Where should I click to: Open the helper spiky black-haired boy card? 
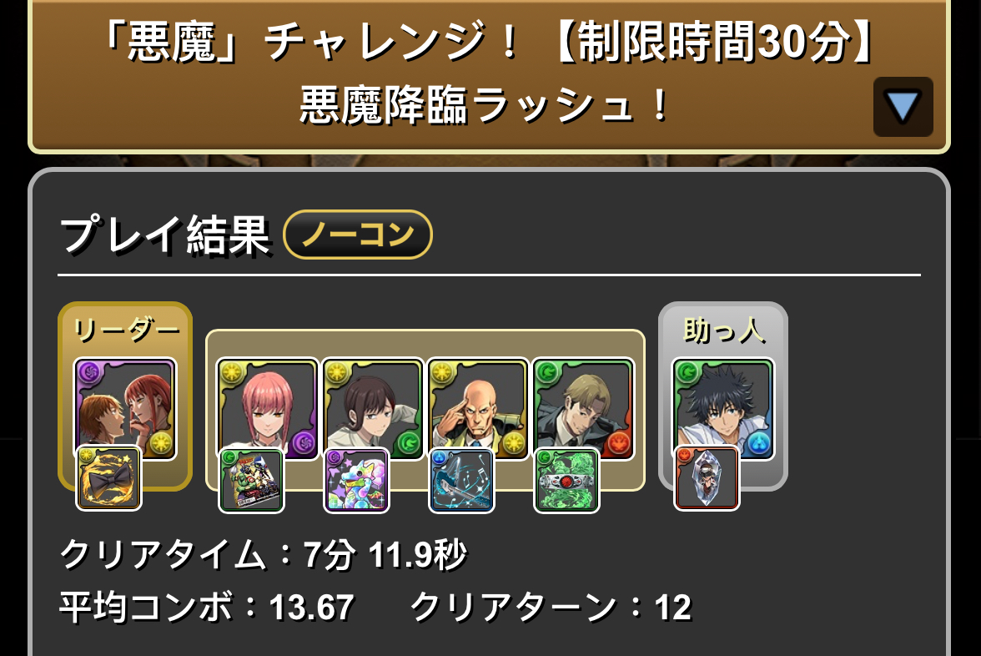point(723,408)
